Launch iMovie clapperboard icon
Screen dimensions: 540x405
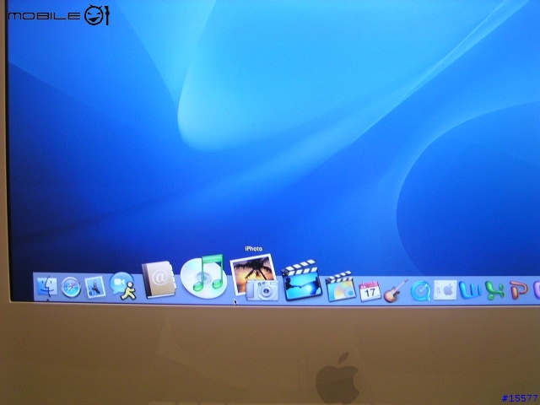click(x=301, y=280)
